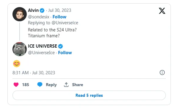Screen dimensions: 175x108
Task: Open ICE UNIVERSE's cat avatar
Action: 20,49
